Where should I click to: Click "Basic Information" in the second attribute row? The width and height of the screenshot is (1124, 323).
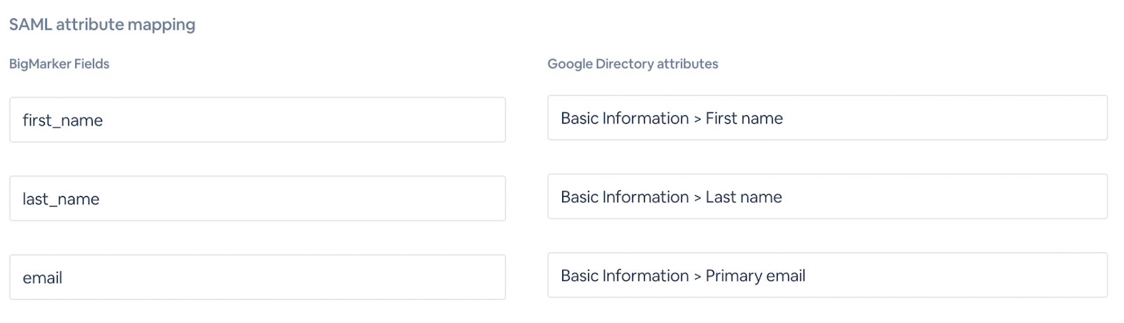pyautogui.click(x=625, y=197)
